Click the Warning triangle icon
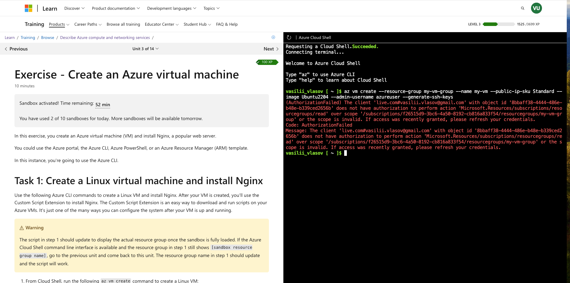The width and height of the screenshot is (570, 283). pyautogui.click(x=22, y=228)
